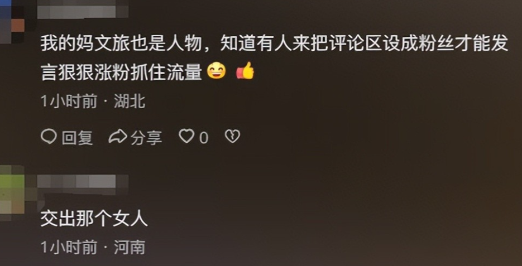Viewport: 522px width, 266px height.
Task: Like the 湖北 comment with heart icon
Action: point(187,137)
